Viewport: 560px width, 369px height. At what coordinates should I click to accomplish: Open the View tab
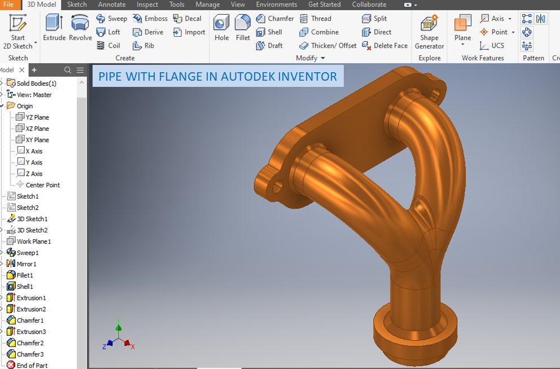click(238, 5)
